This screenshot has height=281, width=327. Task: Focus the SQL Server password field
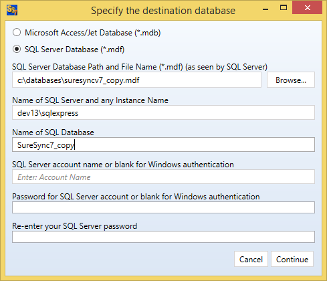(163, 207)
